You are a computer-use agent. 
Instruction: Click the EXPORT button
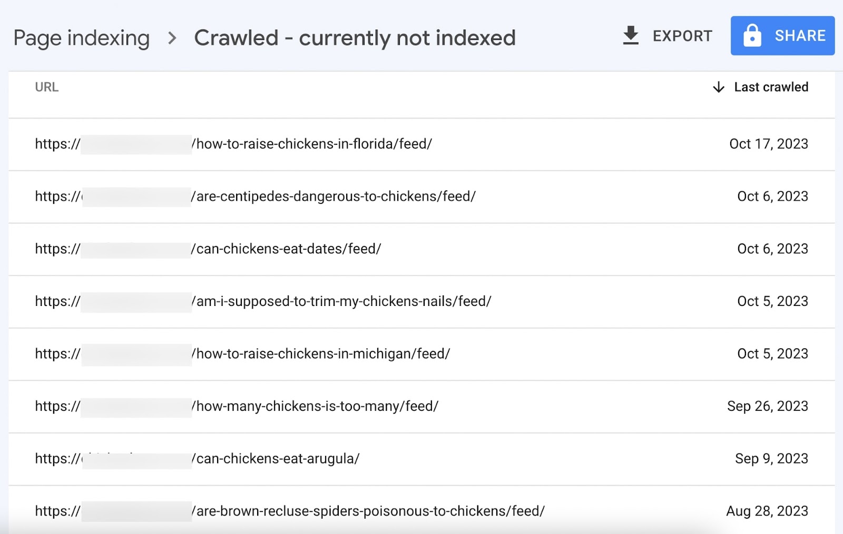(682, 36)
